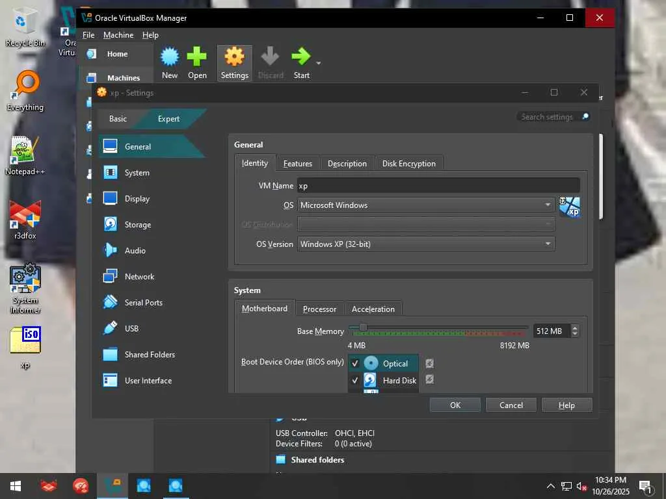Click the 512 MB memory value field
The width and height of the screenshot is (666, 499).
tap(552, 331)
